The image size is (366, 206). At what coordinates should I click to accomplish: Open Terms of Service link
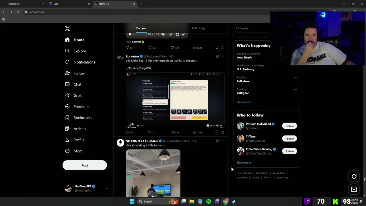[x=244, y=173]
